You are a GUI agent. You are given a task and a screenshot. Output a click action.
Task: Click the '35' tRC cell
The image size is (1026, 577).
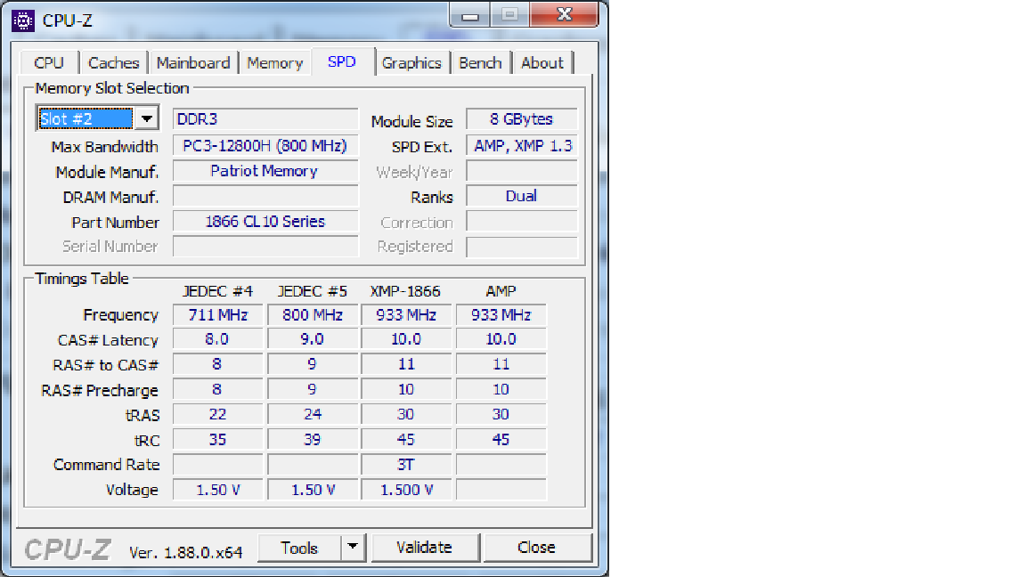coord(218,440)
